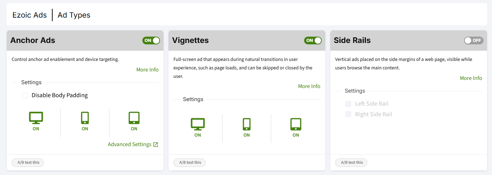Open More Info link under Anchor Ads

[147, 70]
